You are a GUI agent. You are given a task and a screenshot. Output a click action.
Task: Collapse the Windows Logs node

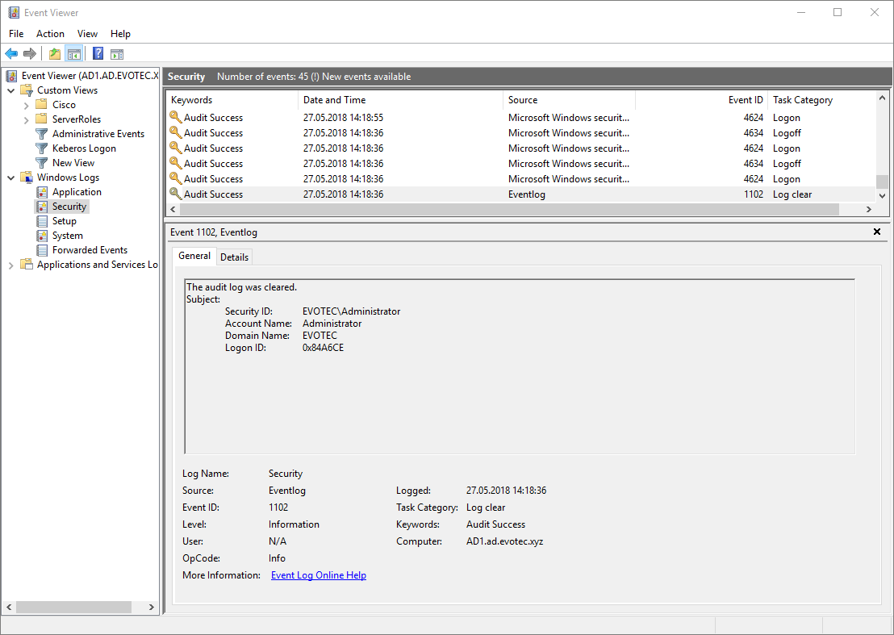pos(10,177)
